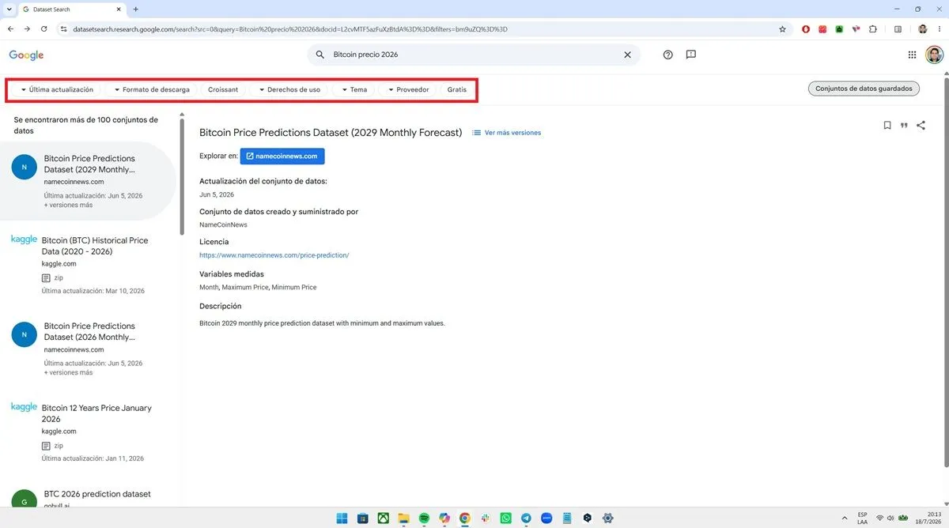Open WhatsApp from the taskbar
This screenshot has width=949, height=528.
(506, 518)
